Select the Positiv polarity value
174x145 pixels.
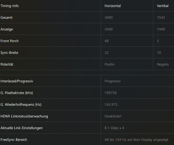[109, 64]
